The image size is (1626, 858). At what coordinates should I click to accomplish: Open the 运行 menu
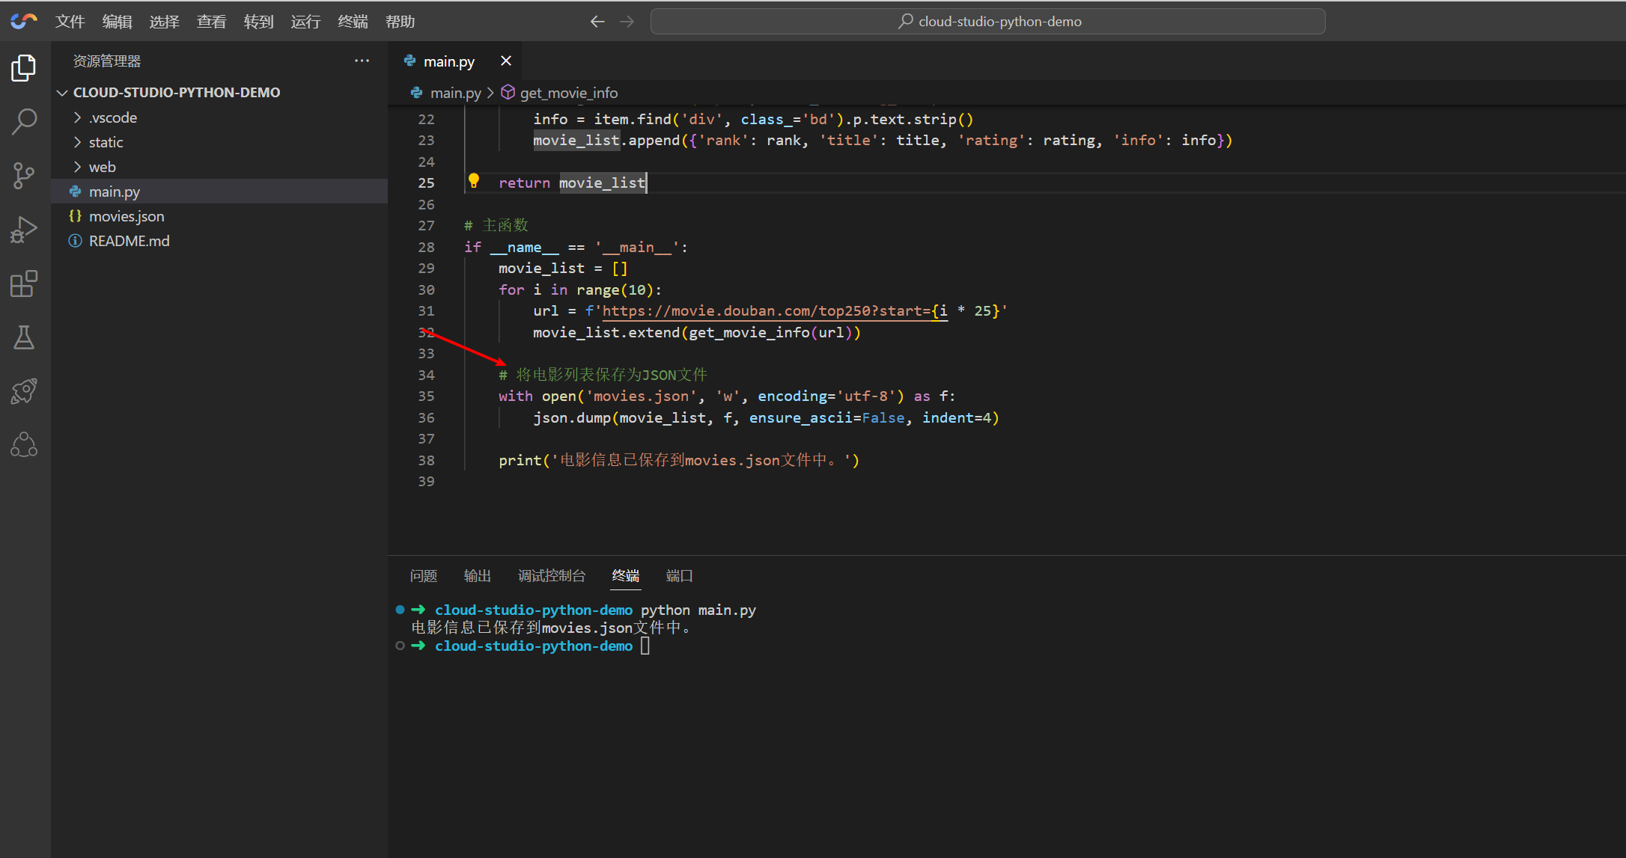[305, 22]
